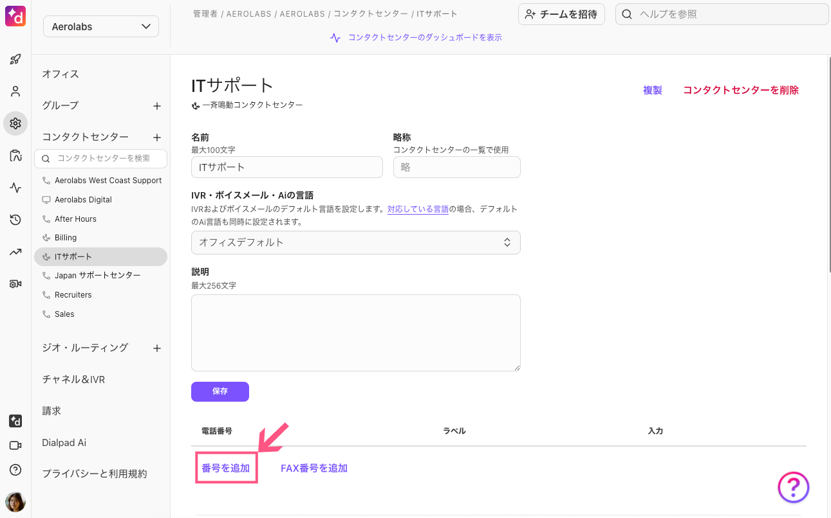Open the history clock icon in sidebar
Image resolution: width=831 pixels, height=518 pixels.
pos(15,220)
